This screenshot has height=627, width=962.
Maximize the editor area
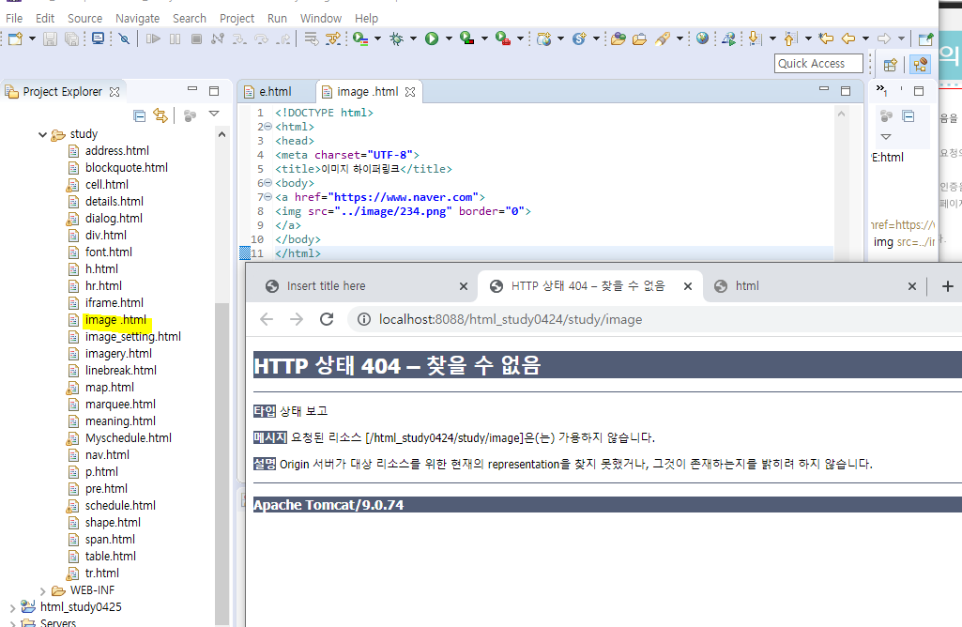pyautogui.click(x=846, y=91)
